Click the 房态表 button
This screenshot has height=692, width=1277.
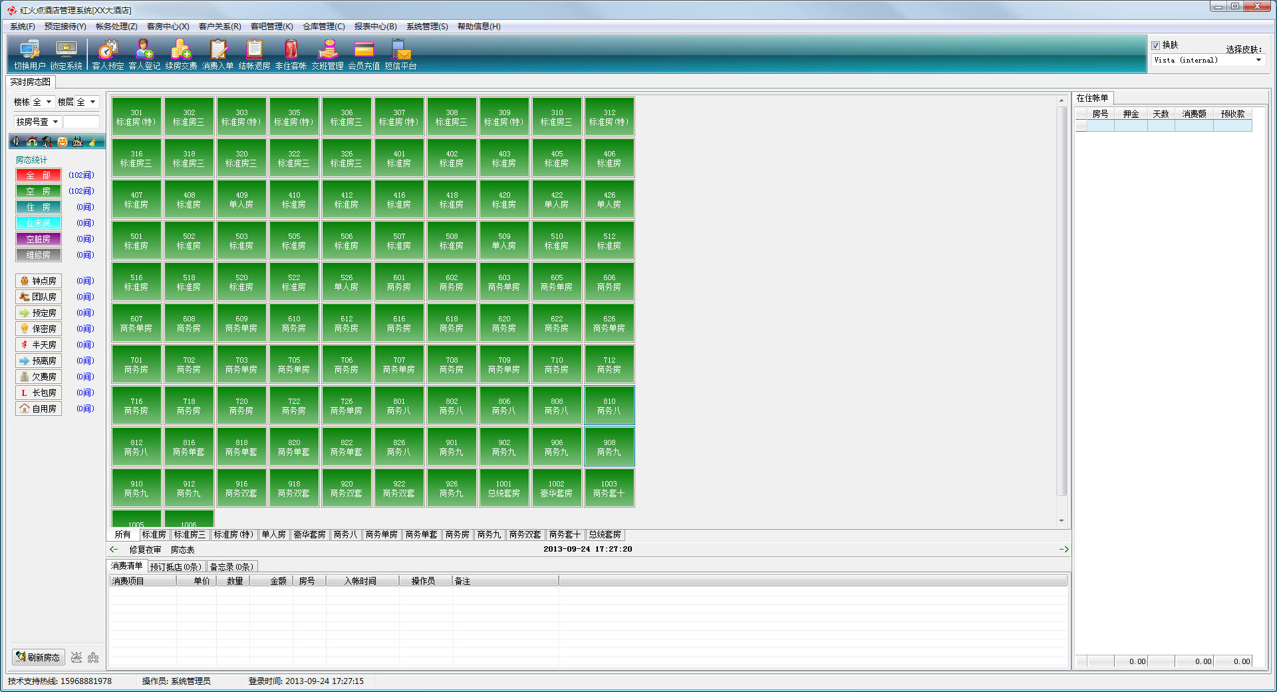click(182, 550)
